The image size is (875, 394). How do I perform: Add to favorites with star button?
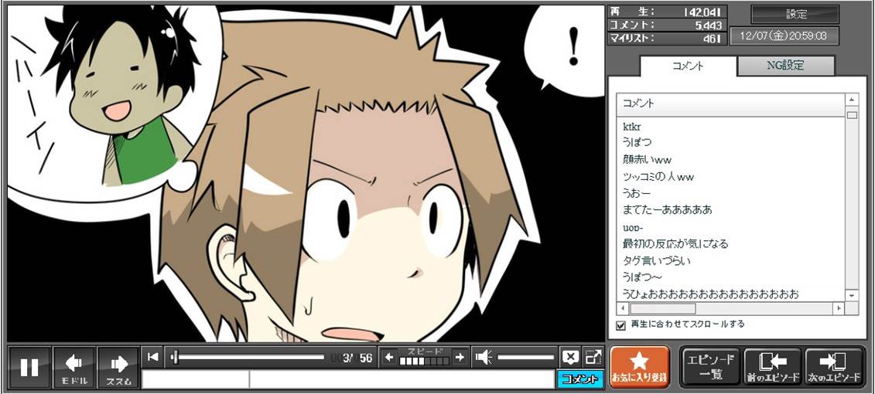coord(639,367)
